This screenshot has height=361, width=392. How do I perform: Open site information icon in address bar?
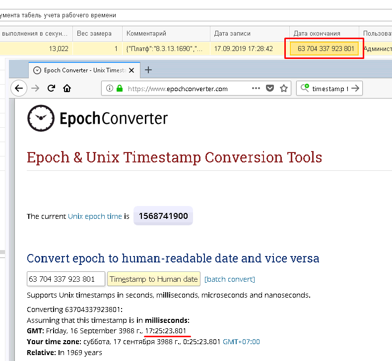pos(110,89)
